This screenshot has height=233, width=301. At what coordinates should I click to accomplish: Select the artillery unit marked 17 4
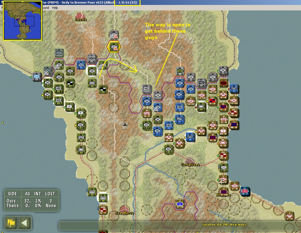[x=69, y=107]
